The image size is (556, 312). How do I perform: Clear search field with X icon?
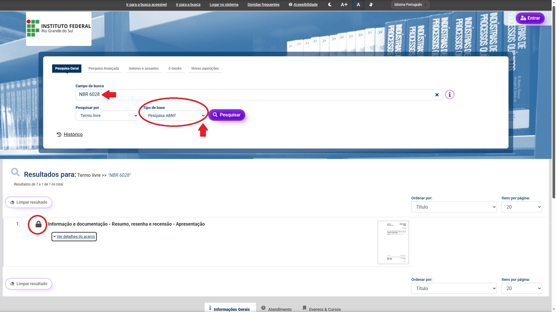[437, 95]
